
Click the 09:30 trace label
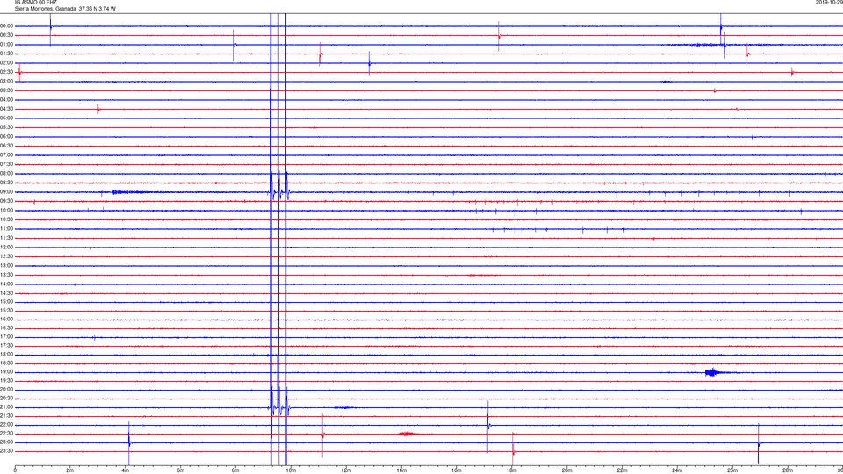click(7, 201)
